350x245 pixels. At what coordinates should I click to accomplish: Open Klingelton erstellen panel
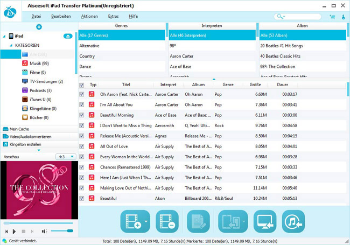click(39, 144)
